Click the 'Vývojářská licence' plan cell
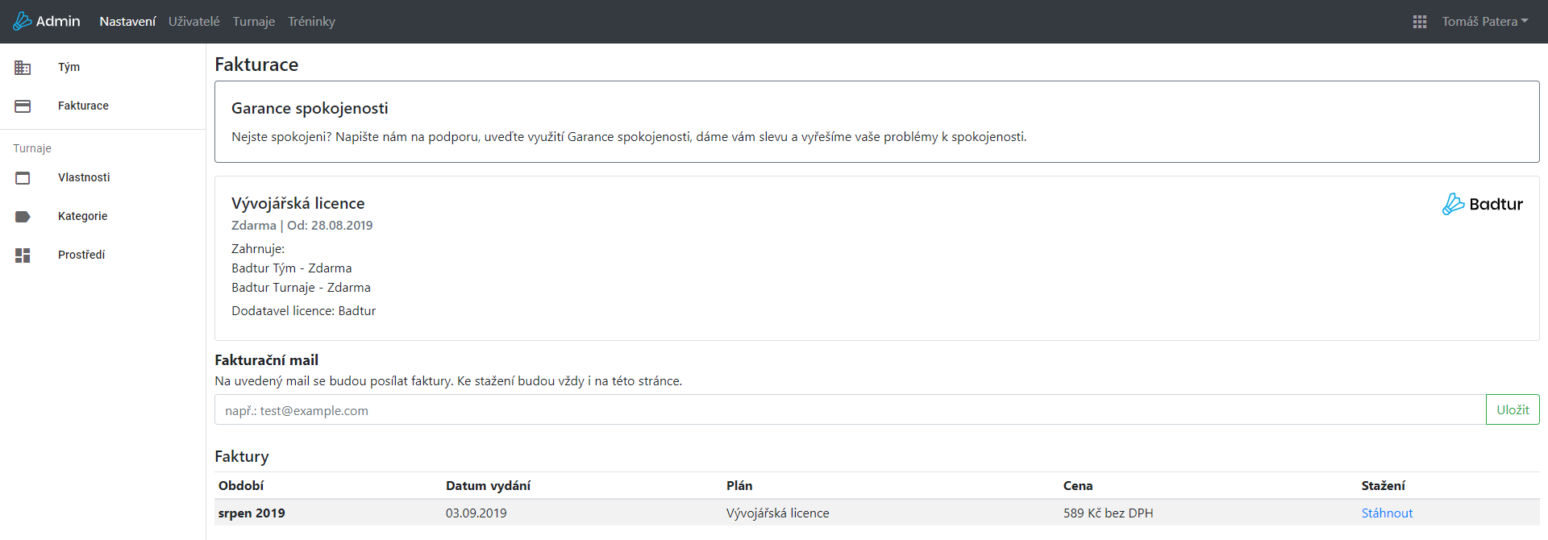 pos(777,513)
